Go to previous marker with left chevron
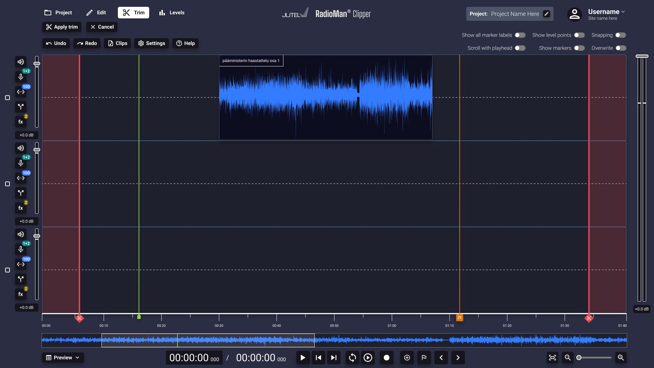 [x=441, y=358]
